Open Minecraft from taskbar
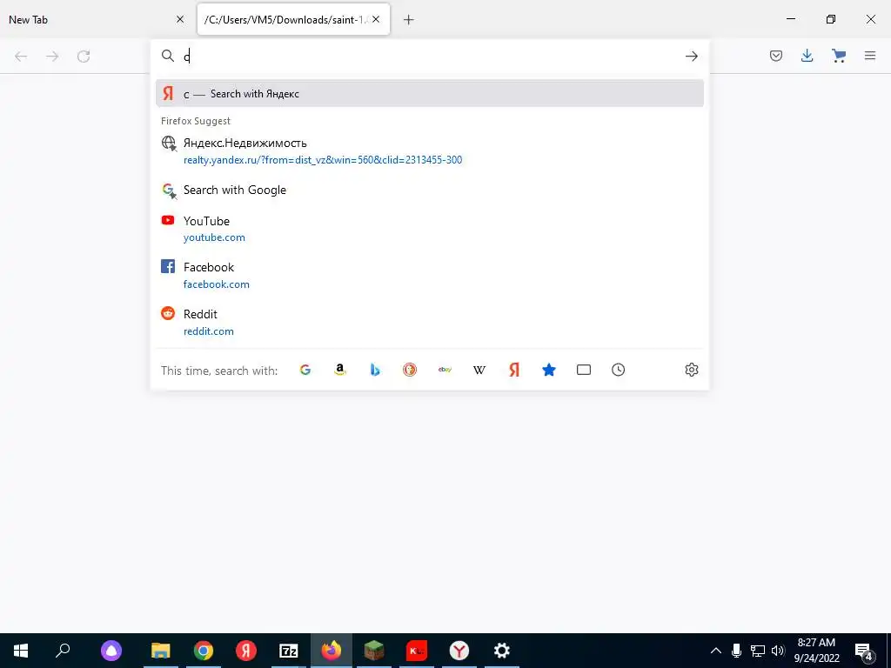The height and width of the screenshot is (668, 891). click(374, 651)
